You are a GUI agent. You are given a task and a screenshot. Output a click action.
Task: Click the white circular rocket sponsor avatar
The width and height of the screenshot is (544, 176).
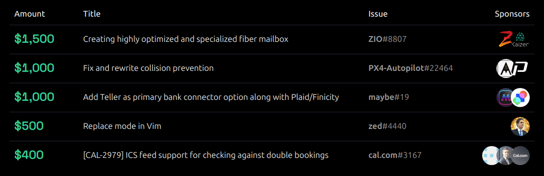[505, 68]
